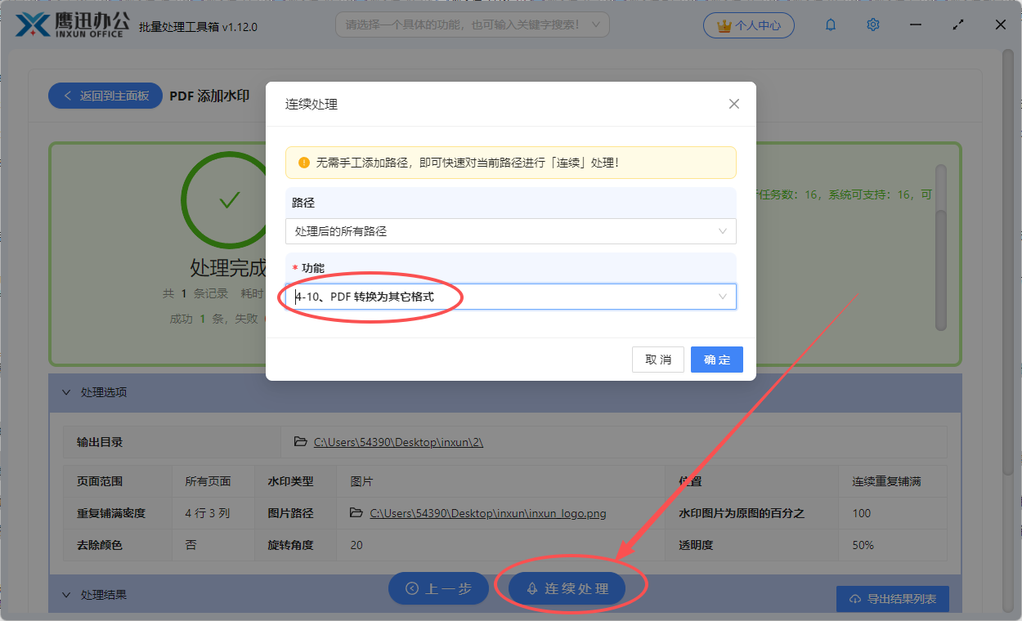Open inxun_logo.png image path link

[x=488, y=513]
